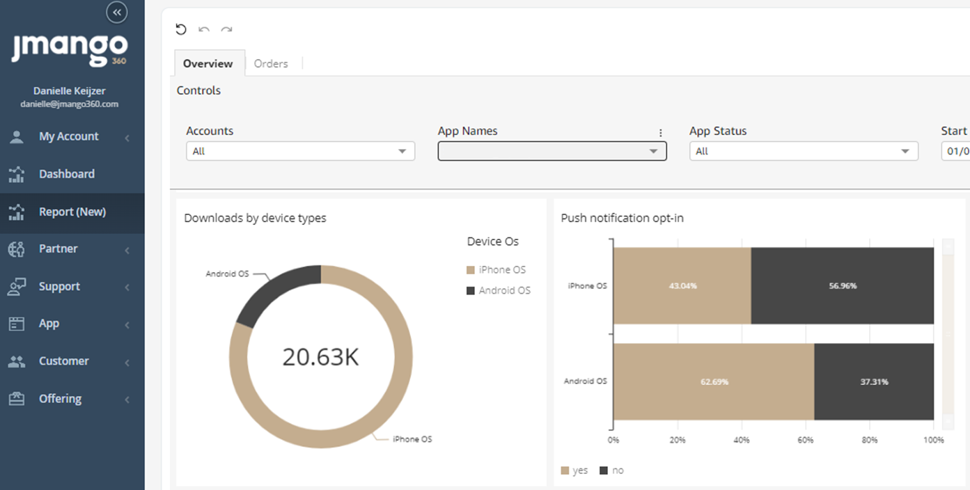
Task: Collapse the sidebar with double-chevron button
Action: coord(117,12)
